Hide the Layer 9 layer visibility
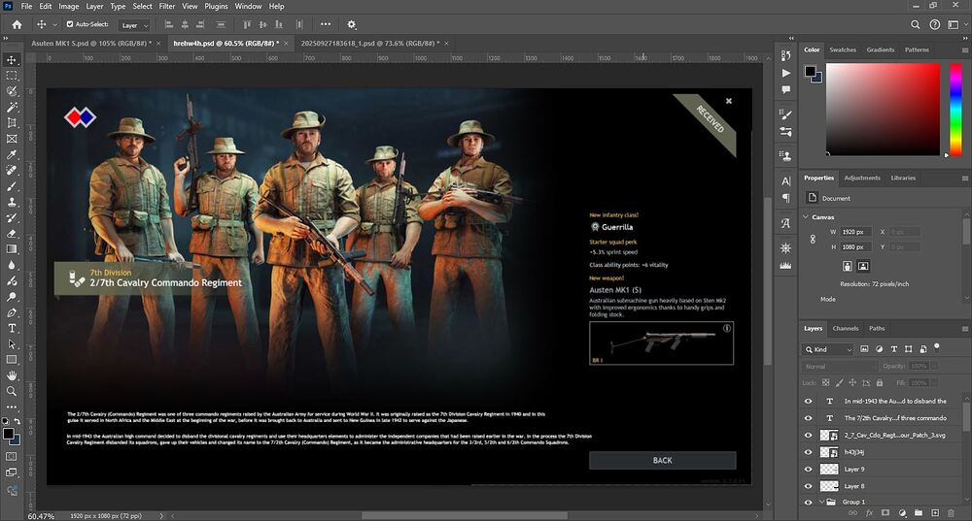This screenshot has height=521, width=972. point(808,469)
